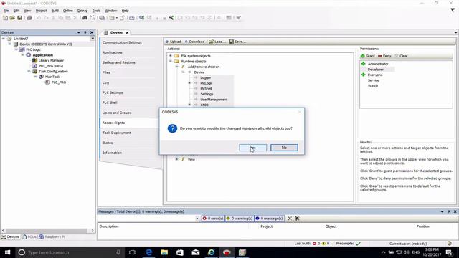Click the Task Configuration icon in tree
459x258 pixels.
coord(35,72)
